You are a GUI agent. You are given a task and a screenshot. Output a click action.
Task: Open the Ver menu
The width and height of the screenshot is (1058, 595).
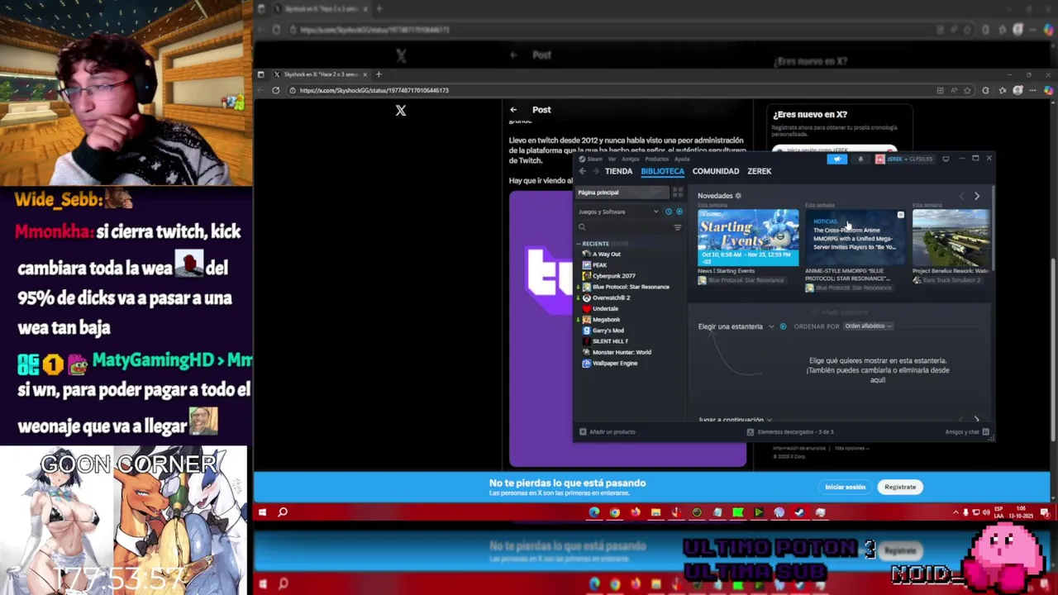click(x=612, y=159)
